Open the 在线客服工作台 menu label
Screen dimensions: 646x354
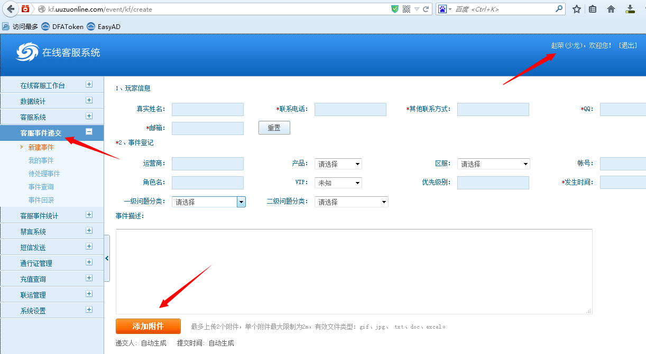click(x=42, y=85)
